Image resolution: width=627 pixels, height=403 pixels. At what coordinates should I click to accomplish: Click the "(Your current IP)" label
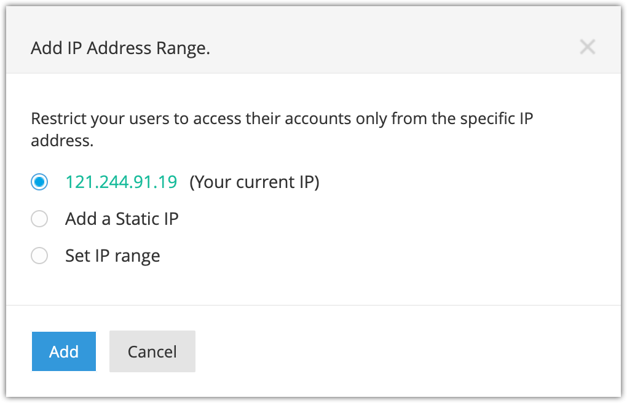[254, 182]
